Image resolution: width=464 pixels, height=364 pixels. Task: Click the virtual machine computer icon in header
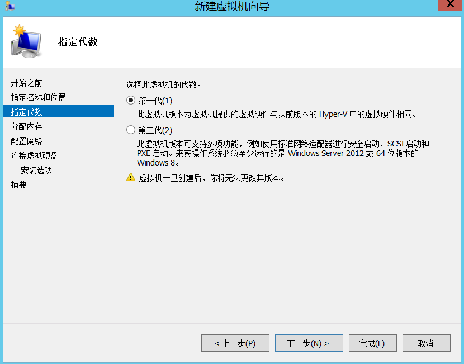(26, 41)
